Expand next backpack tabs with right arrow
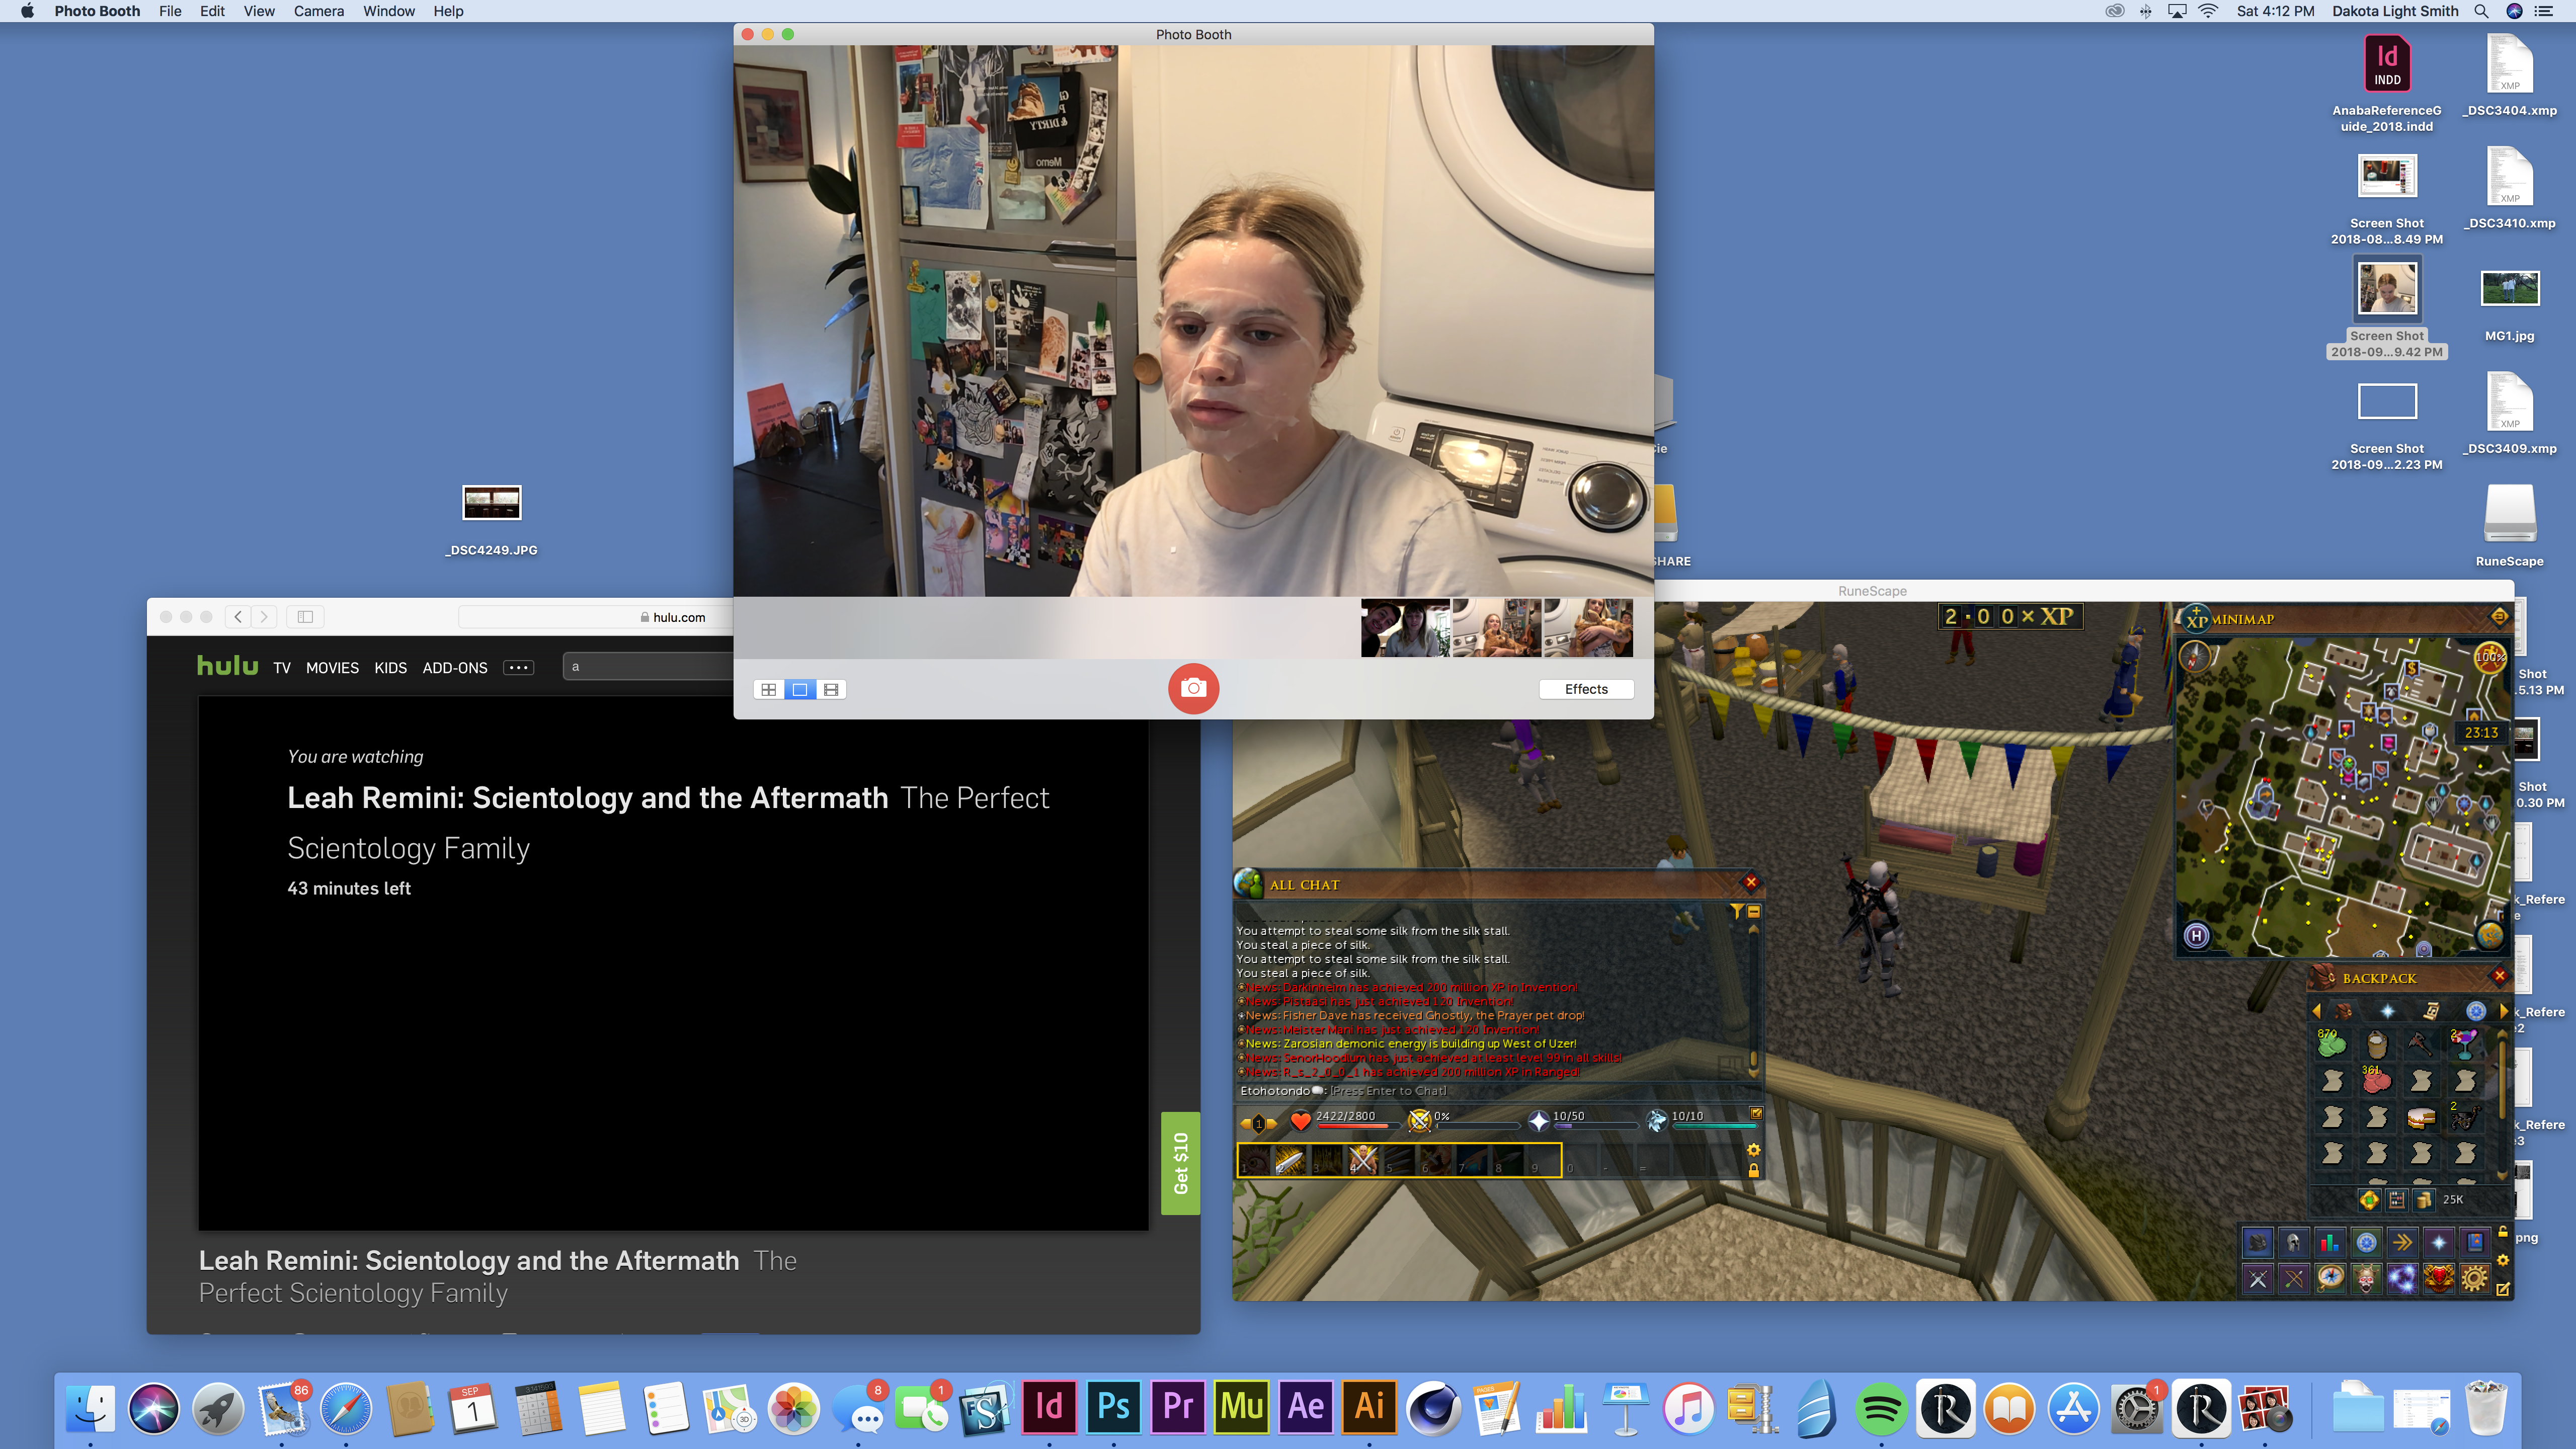 tap(2503, 1010)
